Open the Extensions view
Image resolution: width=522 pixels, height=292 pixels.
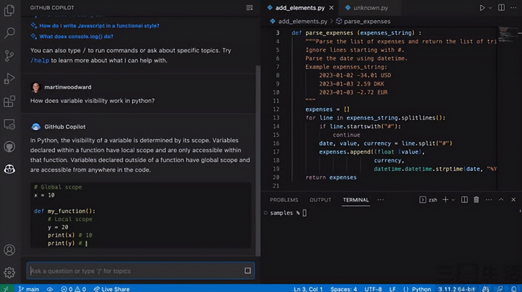pyautogui.click(x=9, y=102)
